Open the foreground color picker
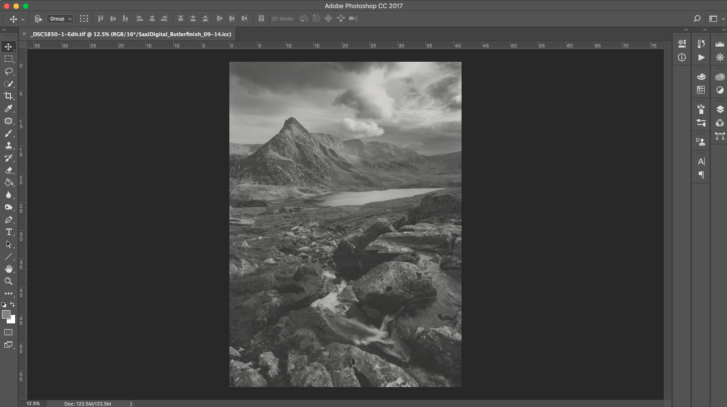The width and height of the screenshot is (727, 407). [x=6, y=314]
